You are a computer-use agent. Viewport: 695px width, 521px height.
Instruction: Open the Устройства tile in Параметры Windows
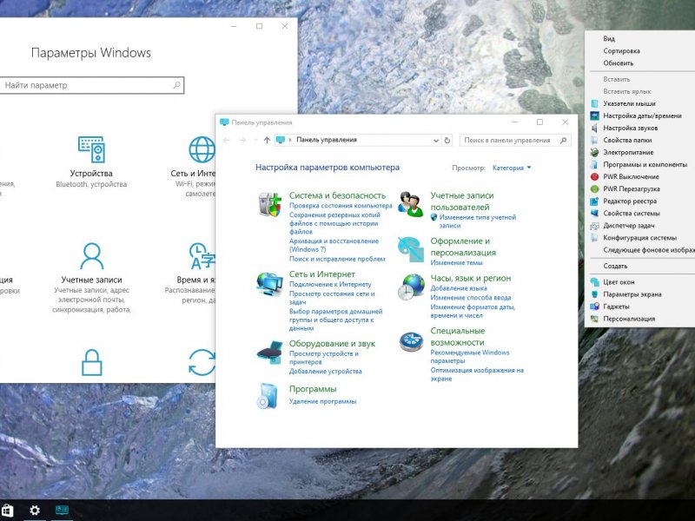click(91, 162)
